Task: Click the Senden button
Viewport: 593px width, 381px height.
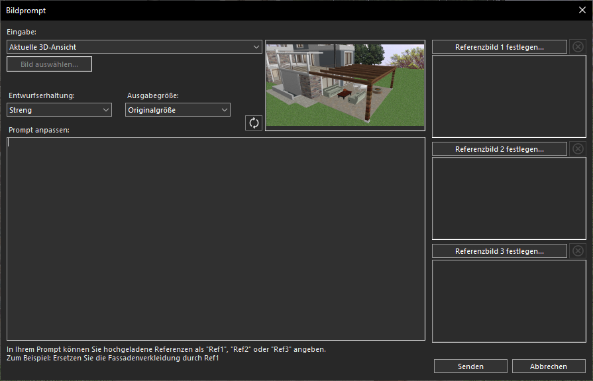Action: [470, 366]
